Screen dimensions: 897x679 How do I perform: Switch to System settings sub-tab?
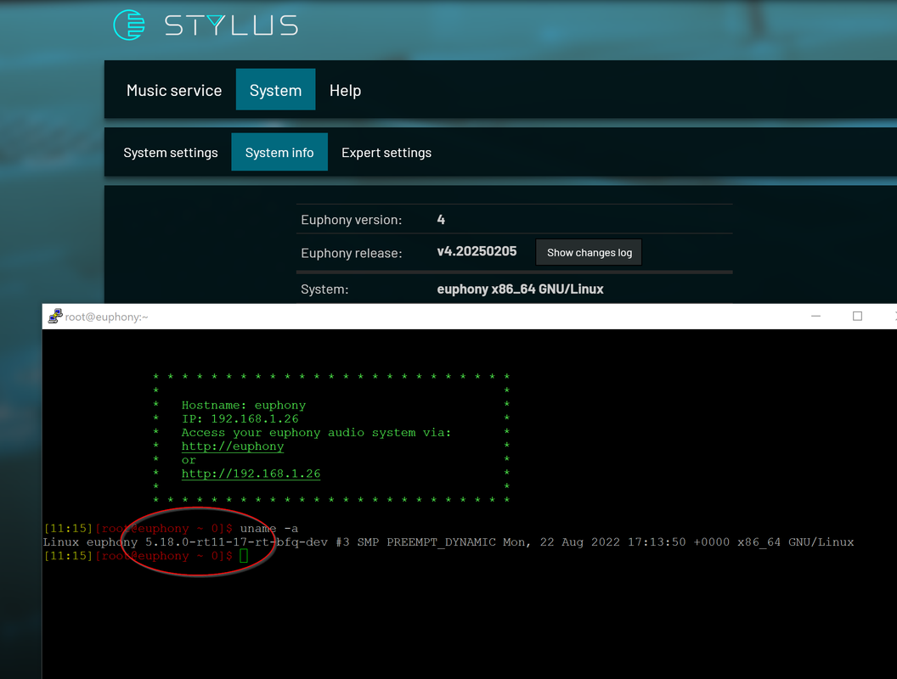[x=171, y=153]
